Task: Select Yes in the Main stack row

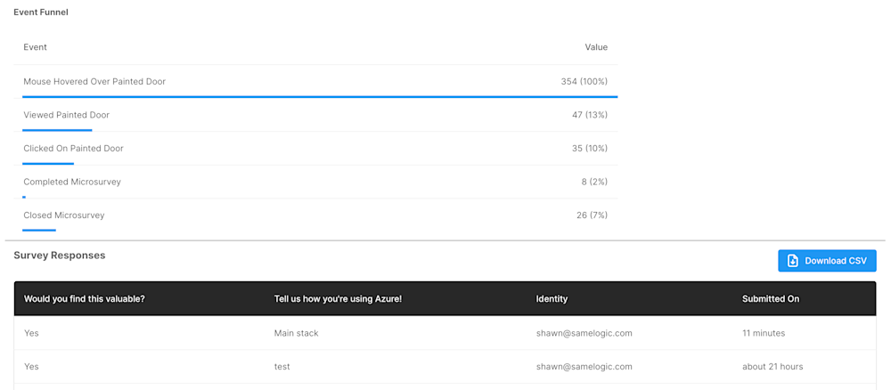Action: tap(31, 333)
